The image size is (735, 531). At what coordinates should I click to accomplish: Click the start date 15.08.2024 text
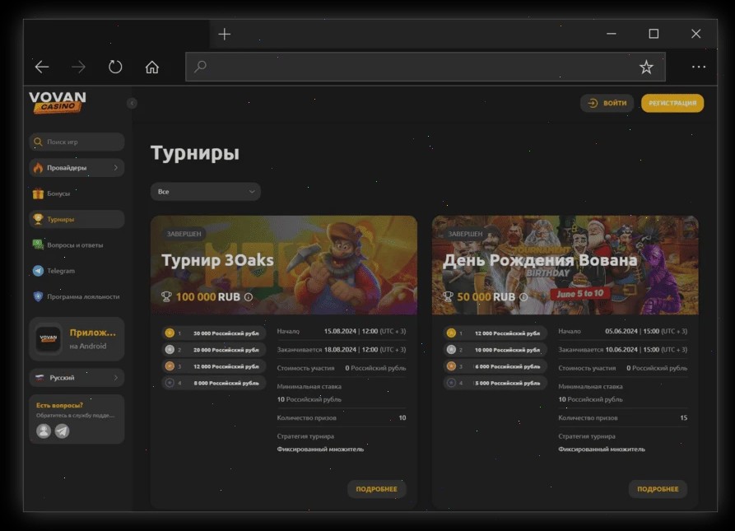[x=340, y=331]
